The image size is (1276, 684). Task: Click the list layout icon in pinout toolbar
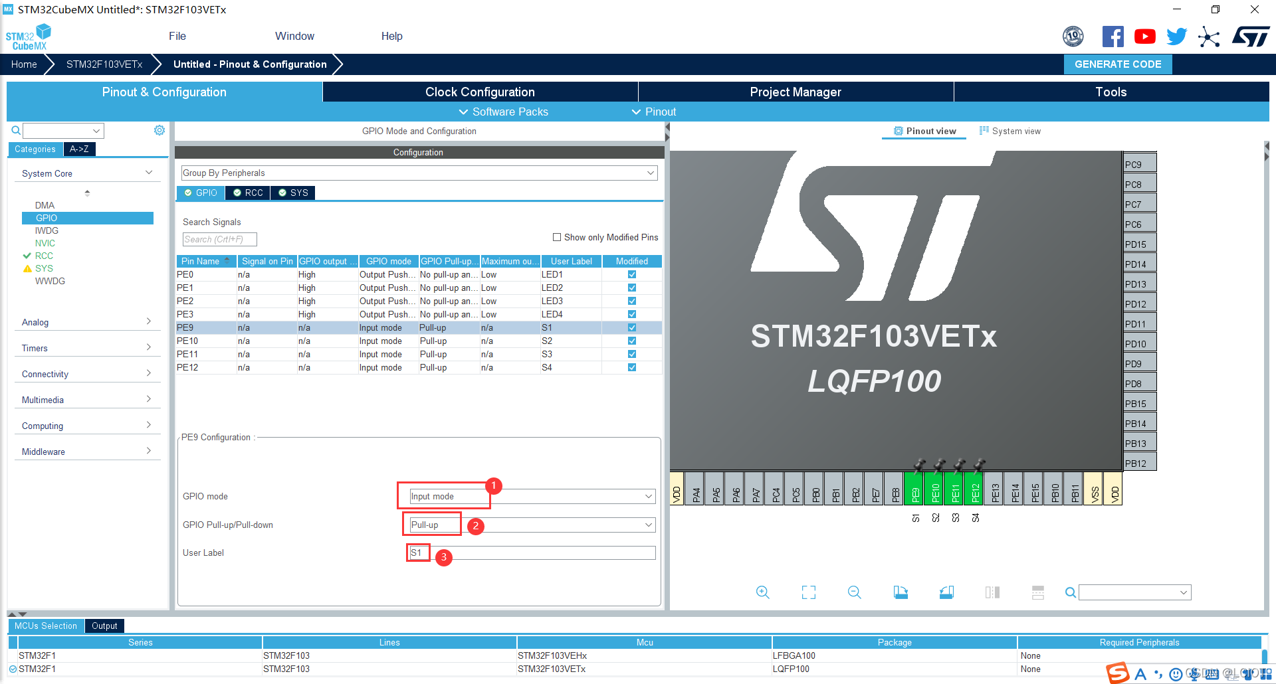tap(1038, 592)
